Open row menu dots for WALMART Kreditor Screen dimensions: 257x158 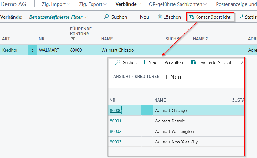point(33,50)
